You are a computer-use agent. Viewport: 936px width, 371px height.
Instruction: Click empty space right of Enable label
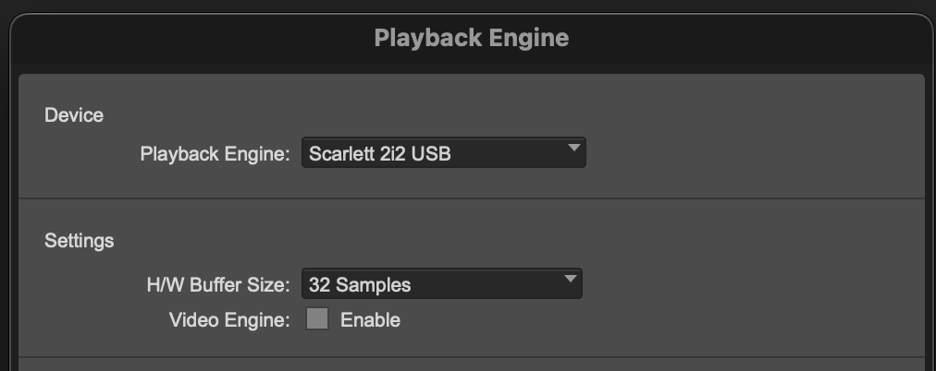click(647, 320)
